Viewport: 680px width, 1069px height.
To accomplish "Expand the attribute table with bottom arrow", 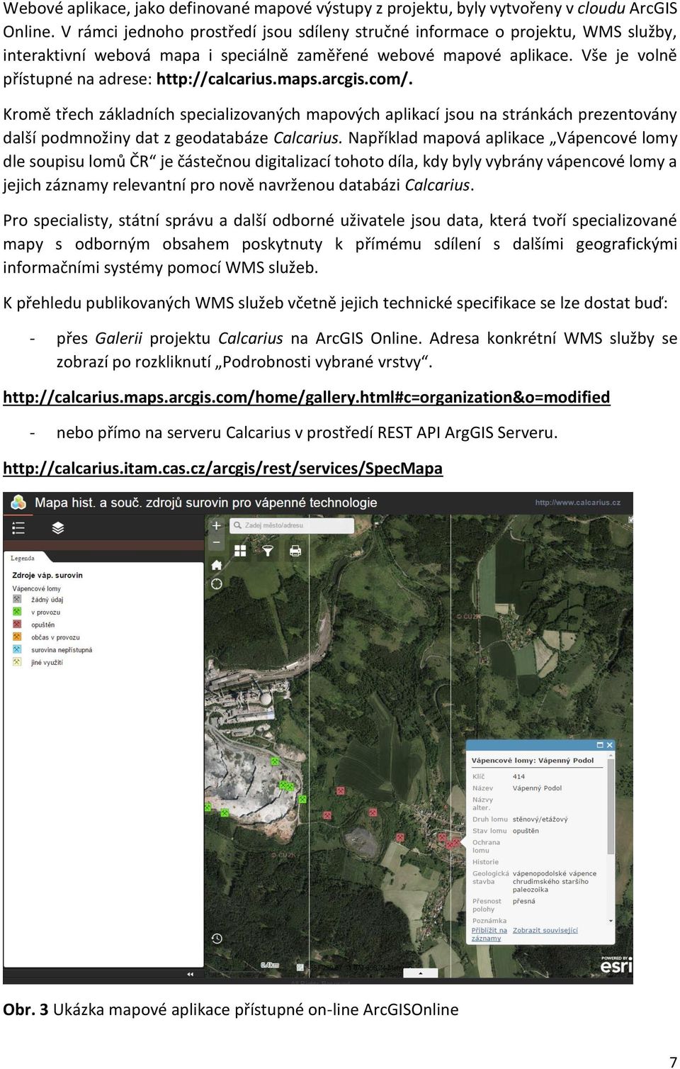I will (420, 973).
